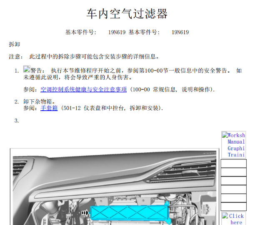253x225 pixels.
Task: Click the broken image icon beside Click here
Action: point(225,215)
